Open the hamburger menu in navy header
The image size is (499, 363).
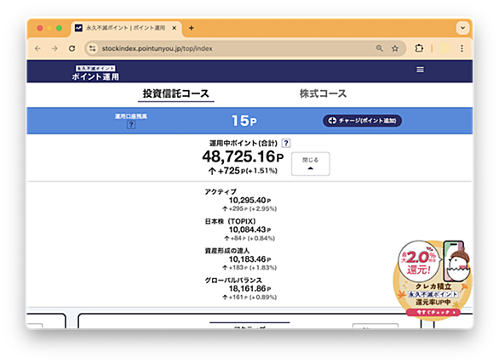(x=420, y=70)
